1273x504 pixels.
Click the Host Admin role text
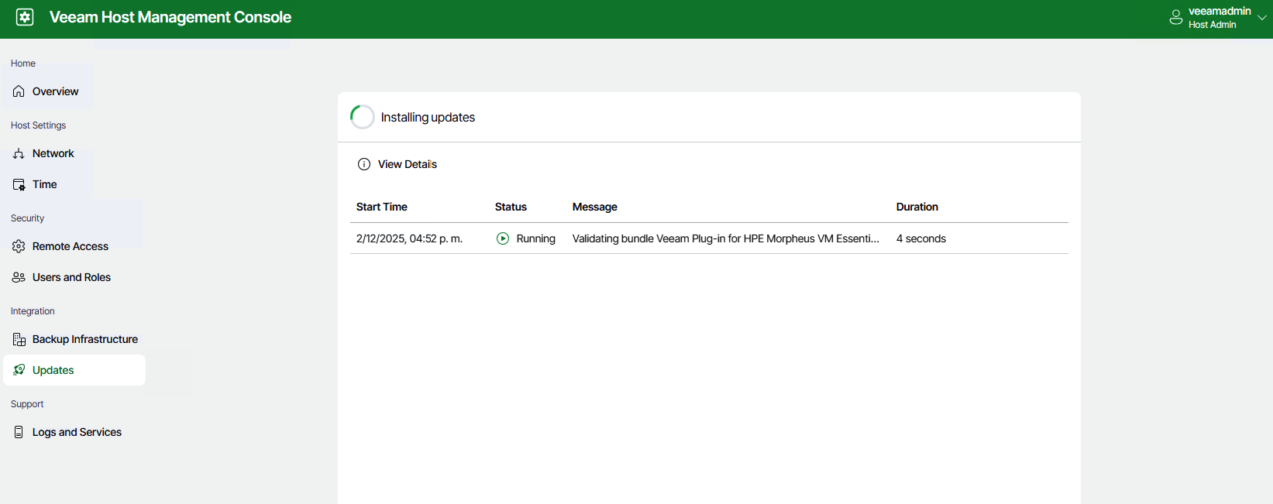[1213, 25]
